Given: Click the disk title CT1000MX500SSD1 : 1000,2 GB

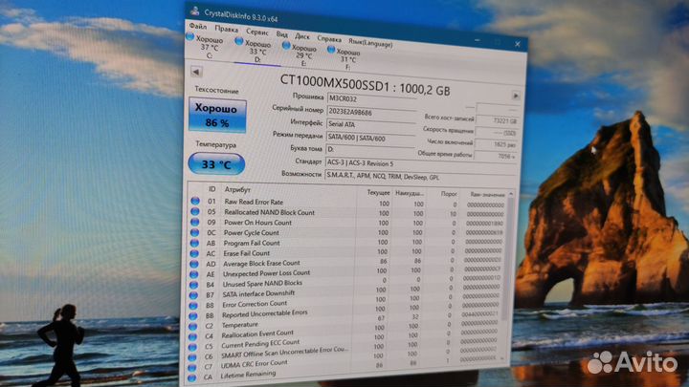Looking at the screenshot, I should click(365, 85).
